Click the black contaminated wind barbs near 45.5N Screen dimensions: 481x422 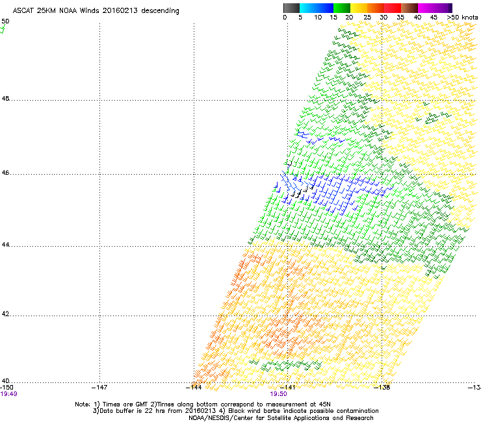click(302, 192)
